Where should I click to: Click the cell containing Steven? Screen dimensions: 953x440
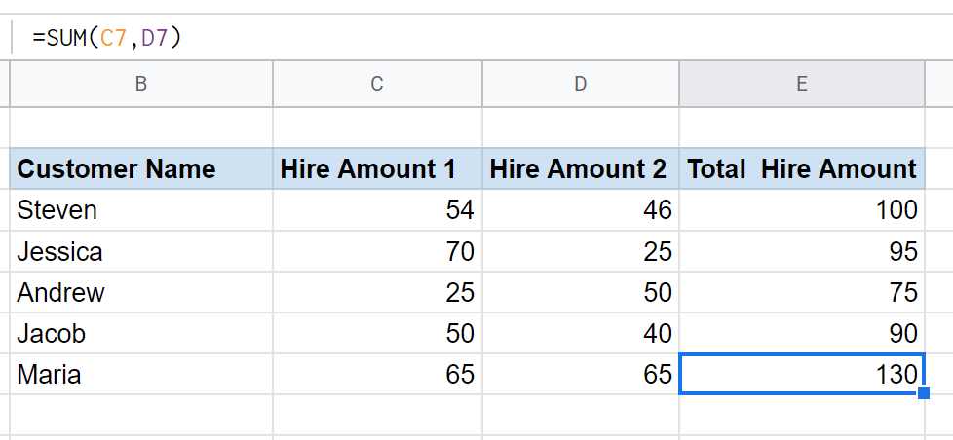tap(141, 210)
